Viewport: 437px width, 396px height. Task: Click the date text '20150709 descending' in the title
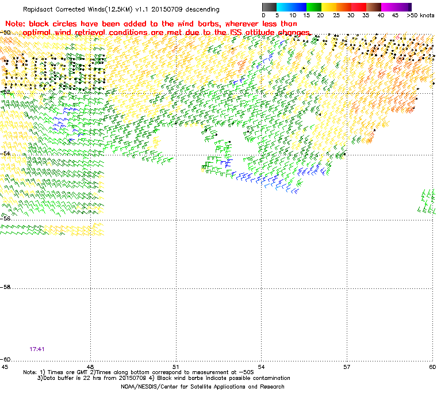[185, 9]
